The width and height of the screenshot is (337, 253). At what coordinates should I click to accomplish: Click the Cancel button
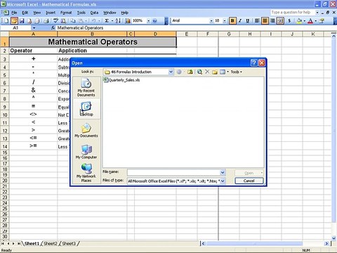[249, 181]
